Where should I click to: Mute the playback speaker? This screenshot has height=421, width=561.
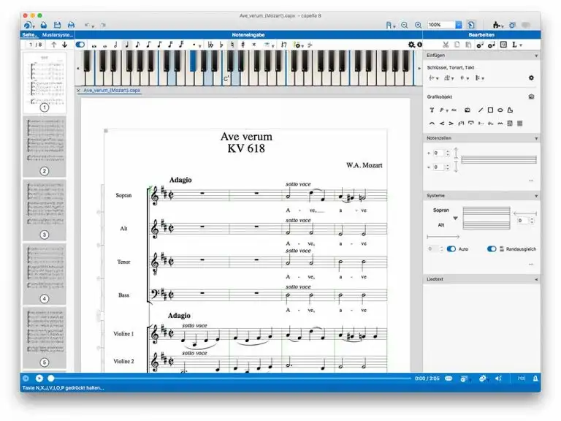[x=498, y=379]
